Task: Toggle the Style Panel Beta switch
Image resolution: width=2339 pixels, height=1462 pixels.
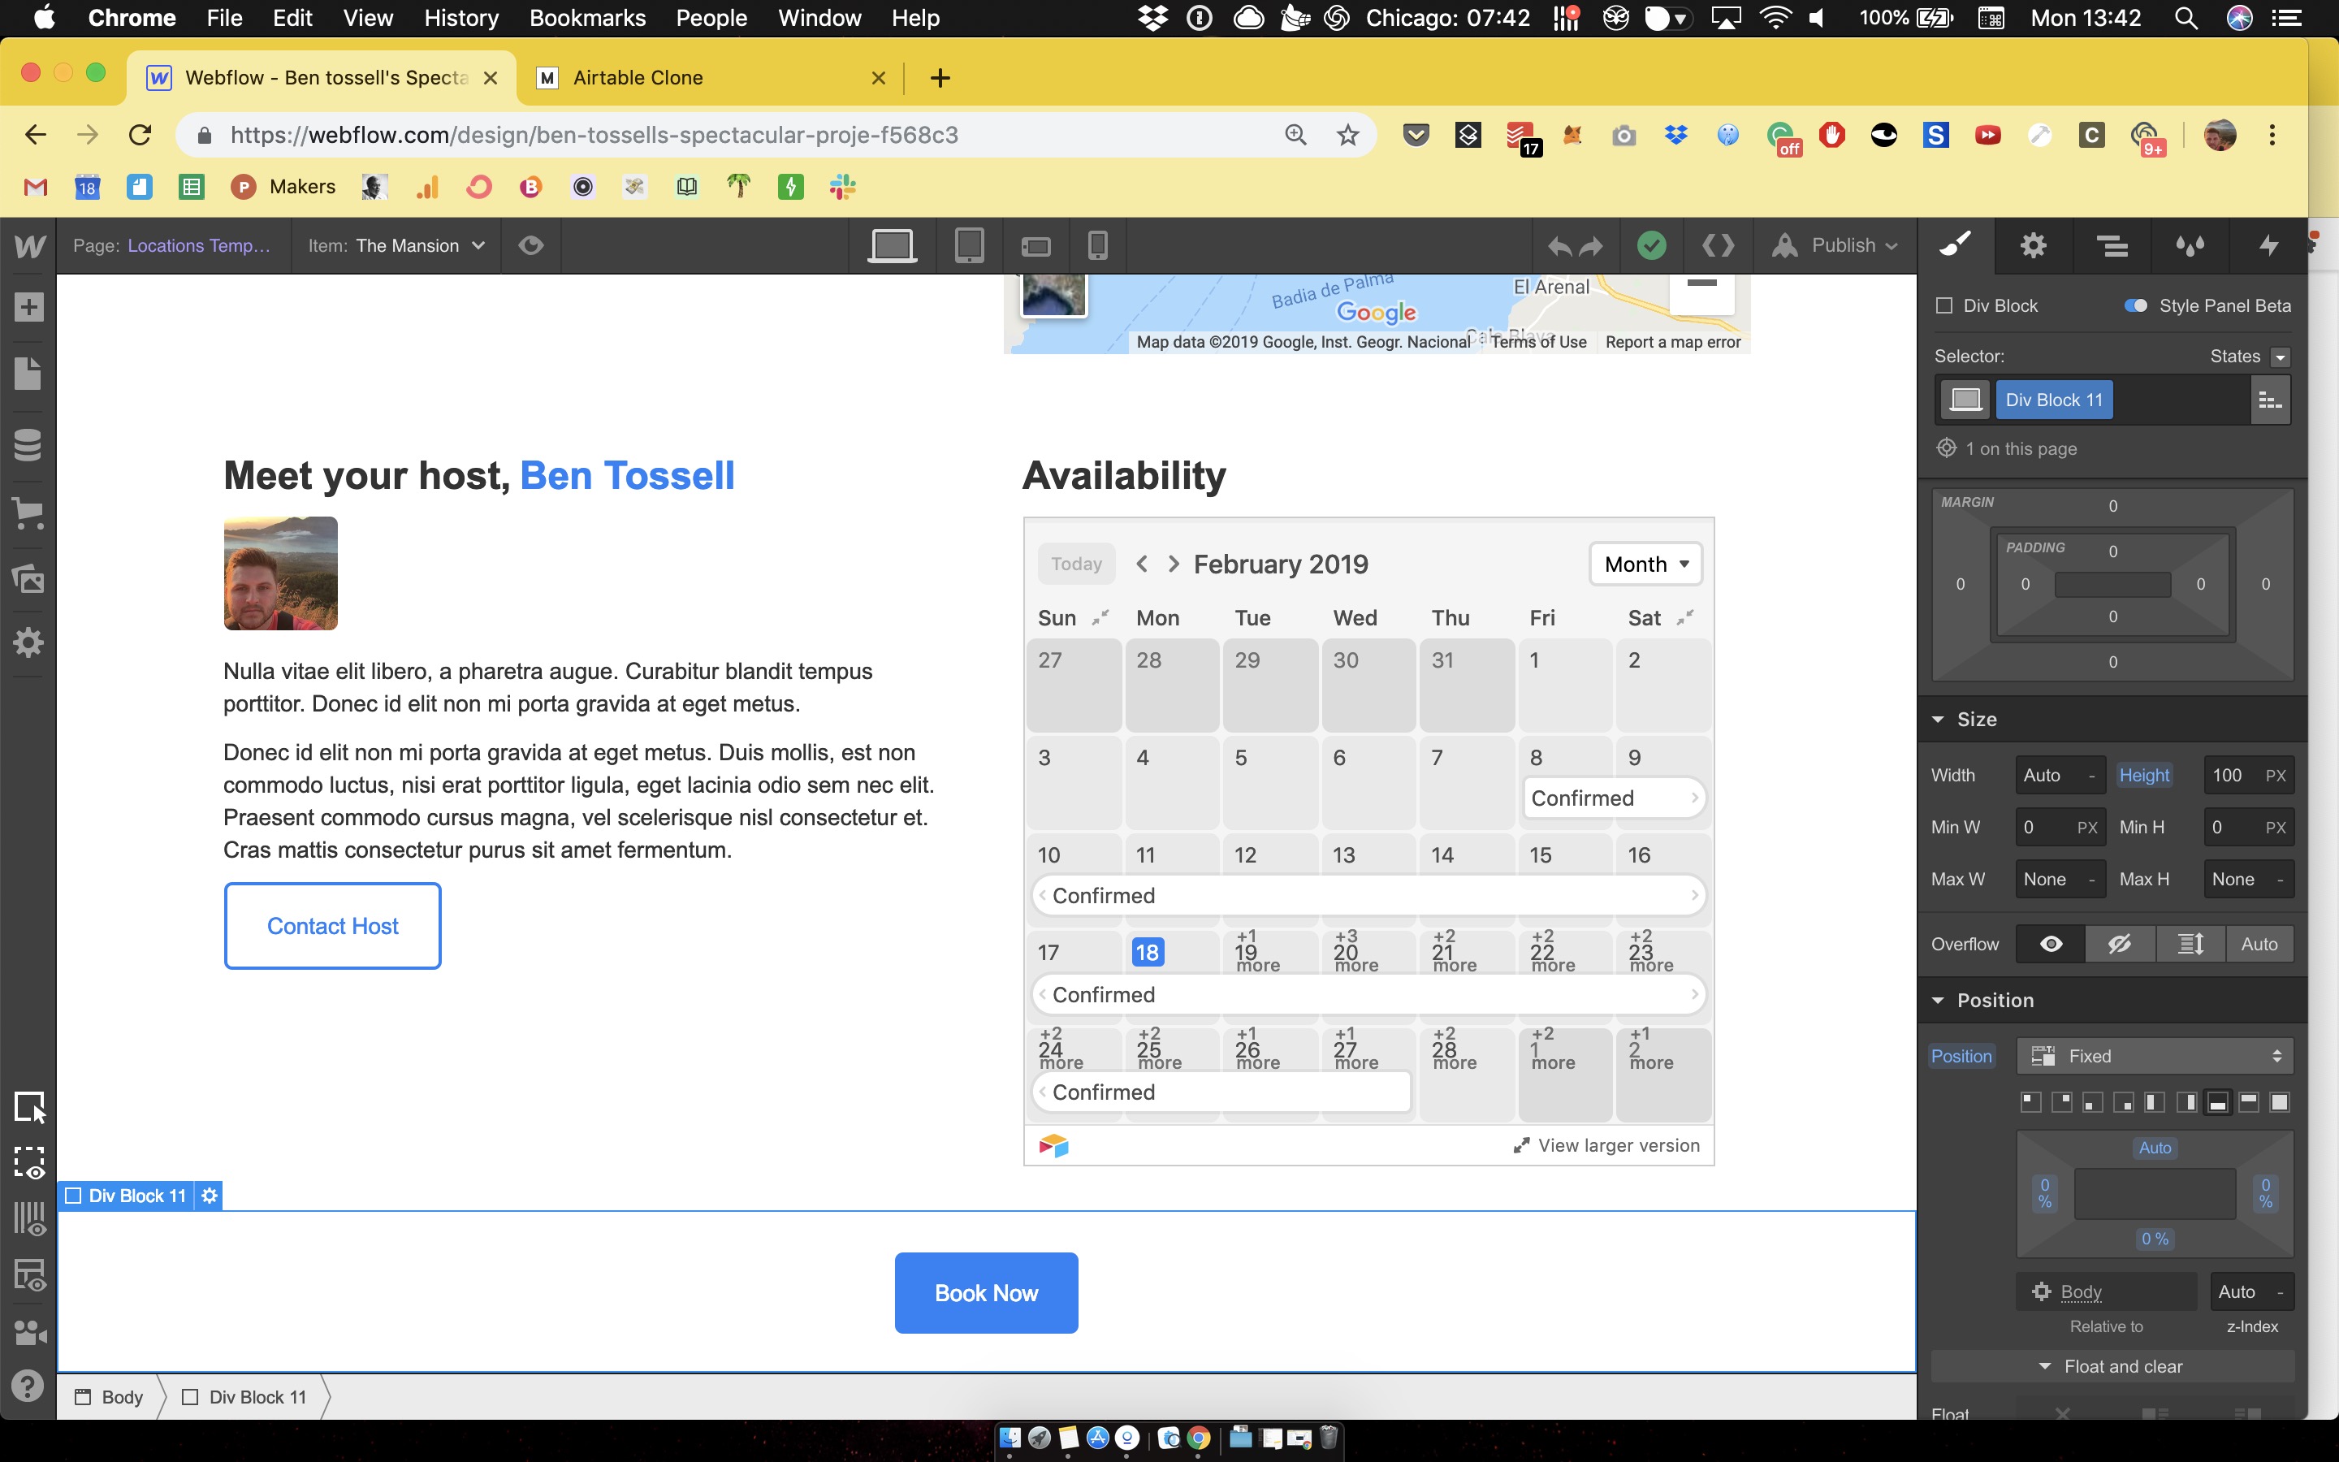Action: 2135,305
